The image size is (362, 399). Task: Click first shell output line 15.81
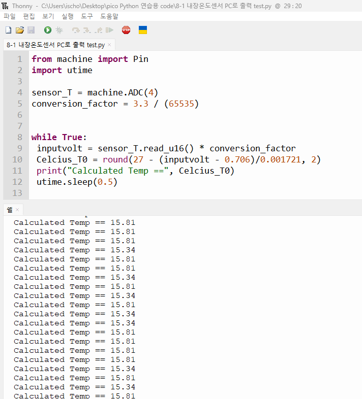coord(74,223)
